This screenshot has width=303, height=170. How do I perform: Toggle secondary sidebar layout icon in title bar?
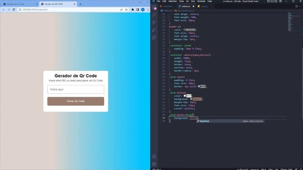pos(276,1)
